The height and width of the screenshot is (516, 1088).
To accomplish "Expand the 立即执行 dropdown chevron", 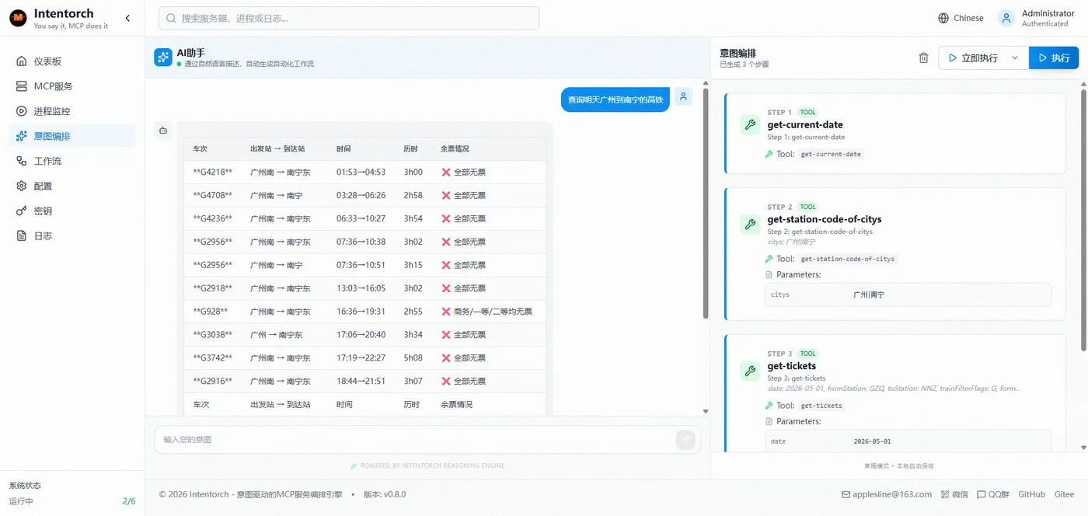I will [1014, 58].
